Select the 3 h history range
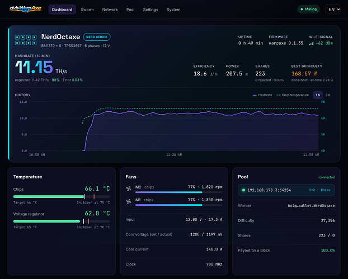 pyautogui.click(x=328, y=95)
